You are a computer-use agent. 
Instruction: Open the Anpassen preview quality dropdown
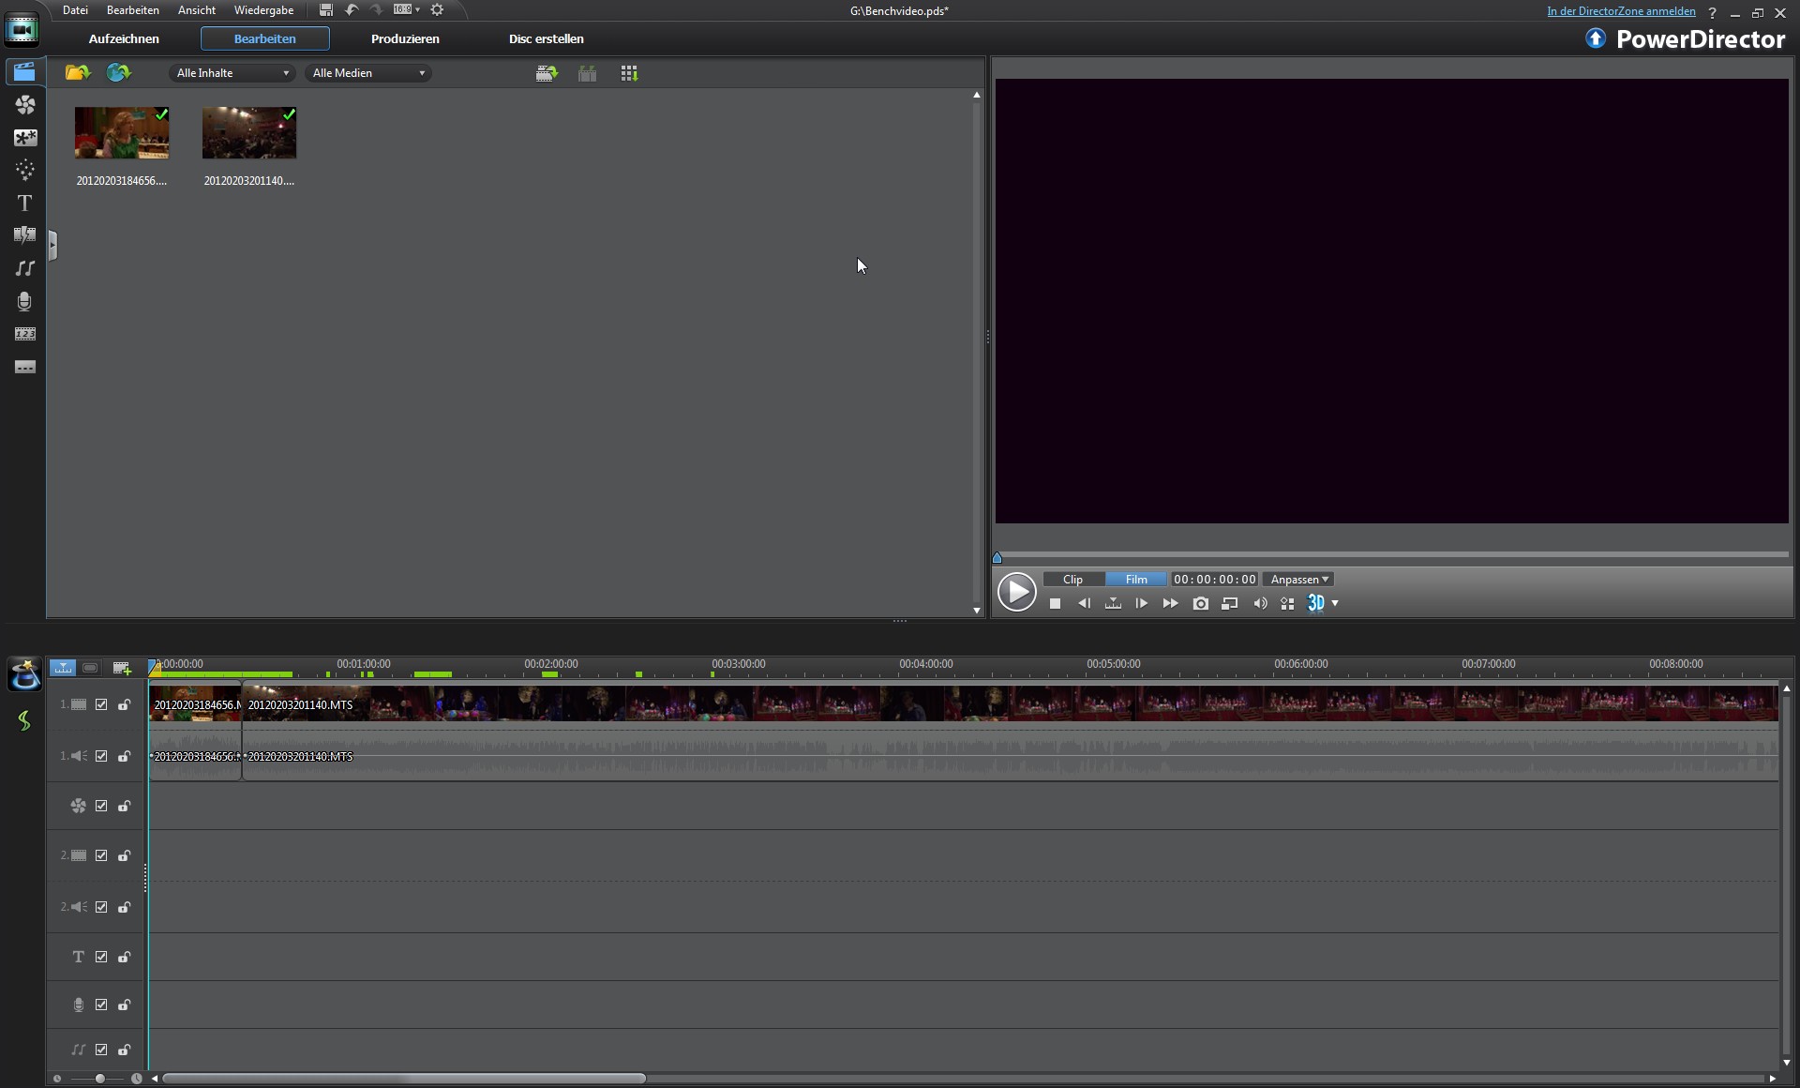(1298, 580)
